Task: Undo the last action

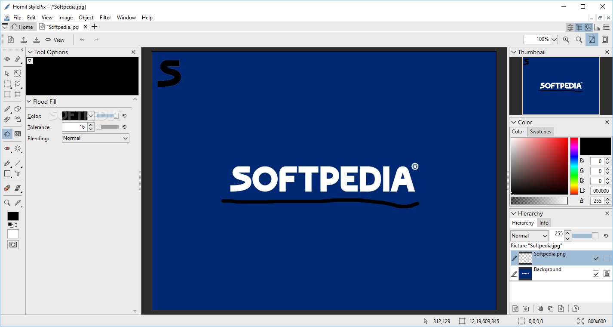Action: (x=82, y=40)
